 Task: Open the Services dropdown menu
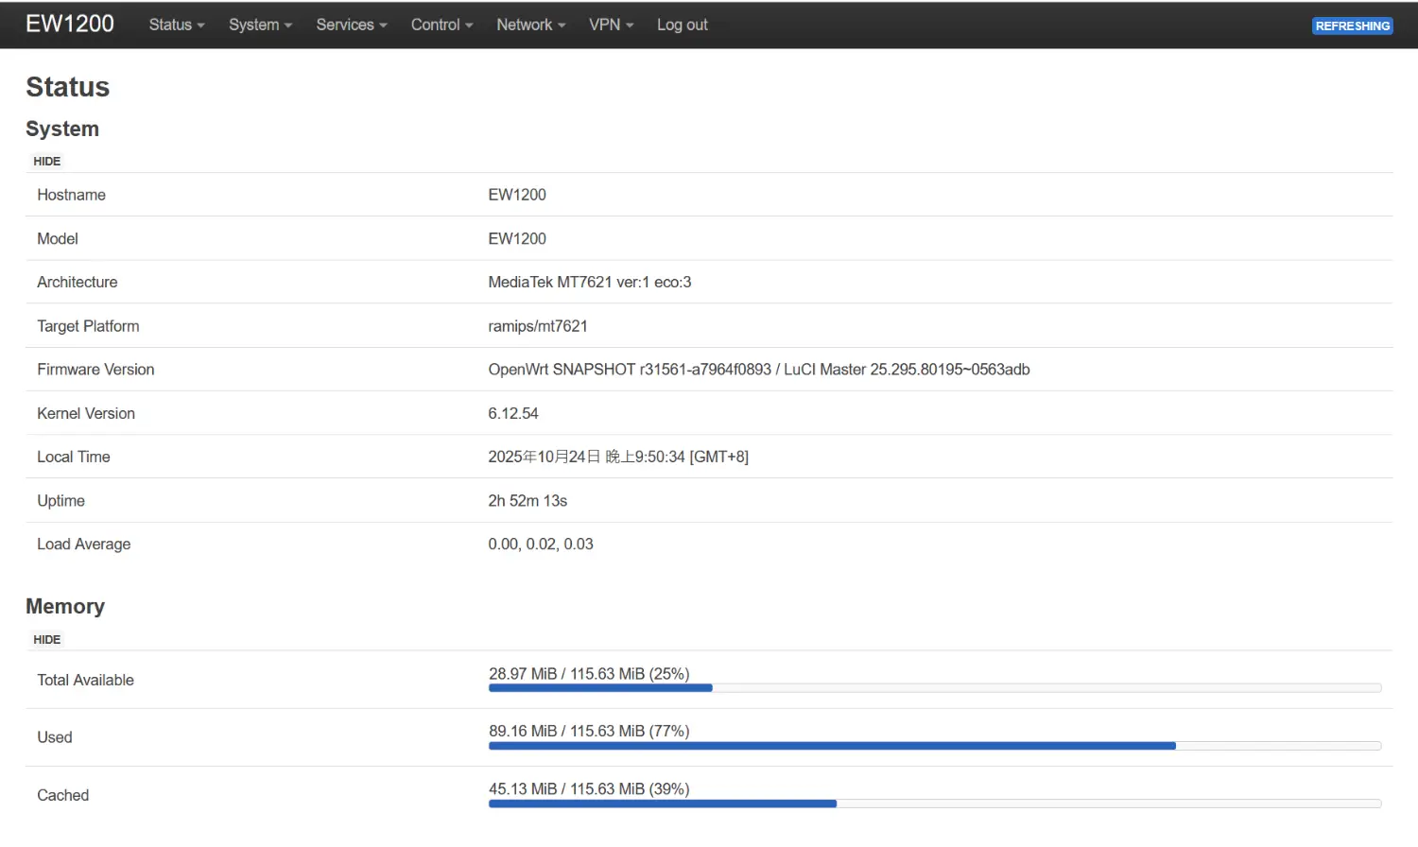point(351,25)
